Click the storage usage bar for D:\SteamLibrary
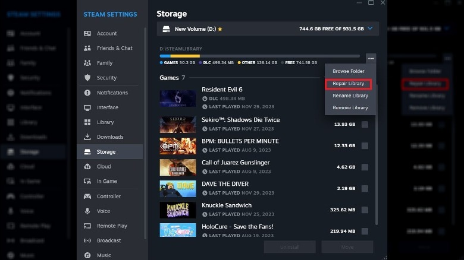Image resolution: width=464 pixels, height=260 pixels. [x=259, y=56]
